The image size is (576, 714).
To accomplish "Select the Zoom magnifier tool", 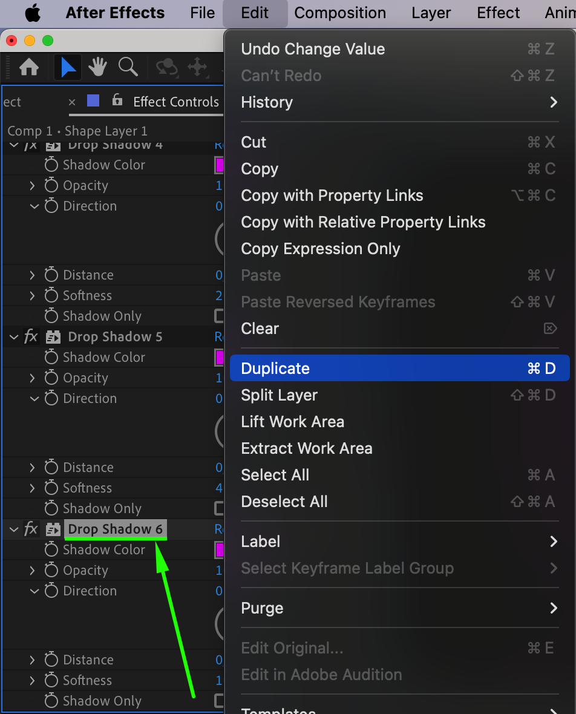I will (x=128, y=67).
